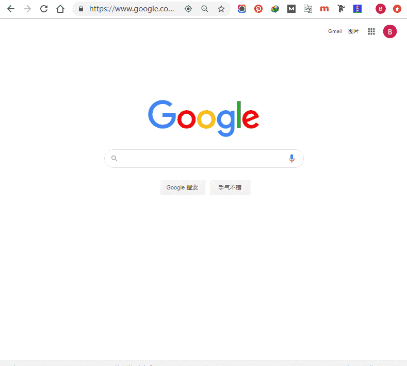Reload the page with the refresh icon
Viewport: 407px width, 366px height.
44,9
